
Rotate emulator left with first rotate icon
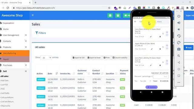pyautogui.click(x=179, y=36)
